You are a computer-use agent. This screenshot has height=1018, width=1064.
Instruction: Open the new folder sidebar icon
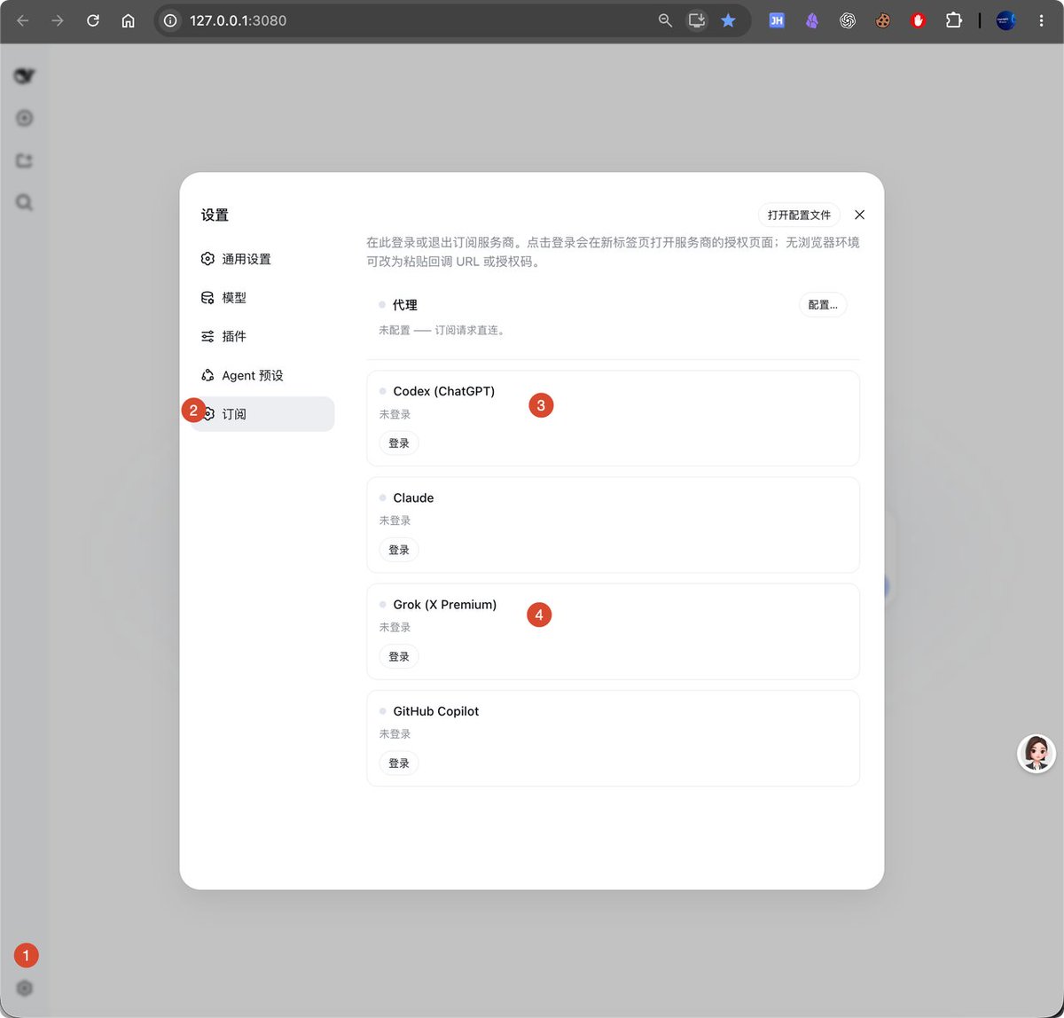(x=25, y=161)
